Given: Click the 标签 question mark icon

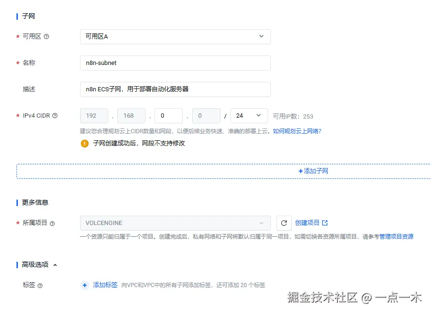Looking at the screenshot, I should pyautogui.click(x=39, y=285).
